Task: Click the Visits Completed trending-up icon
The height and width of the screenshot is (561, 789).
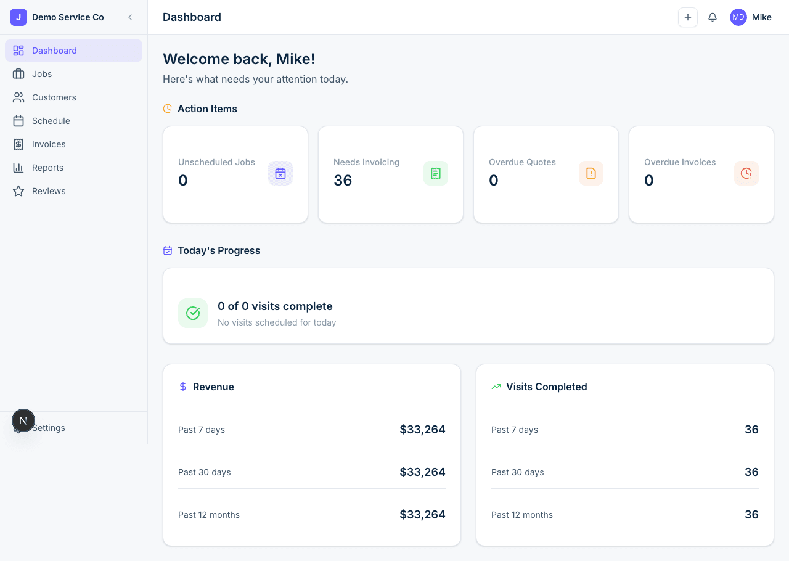Action: pos(496,387)
